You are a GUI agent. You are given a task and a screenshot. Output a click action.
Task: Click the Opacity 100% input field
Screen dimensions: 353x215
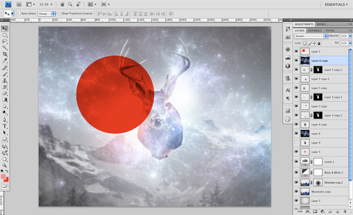click(344, 36)
